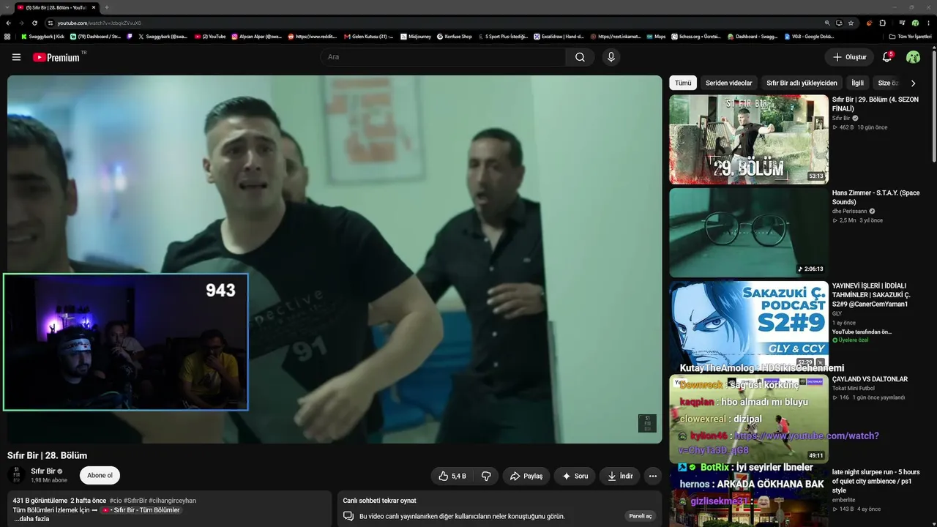Open the apps grid in bookmarks bar
The width and height of the screenshot is (937, 527).
tap(7, 36)
